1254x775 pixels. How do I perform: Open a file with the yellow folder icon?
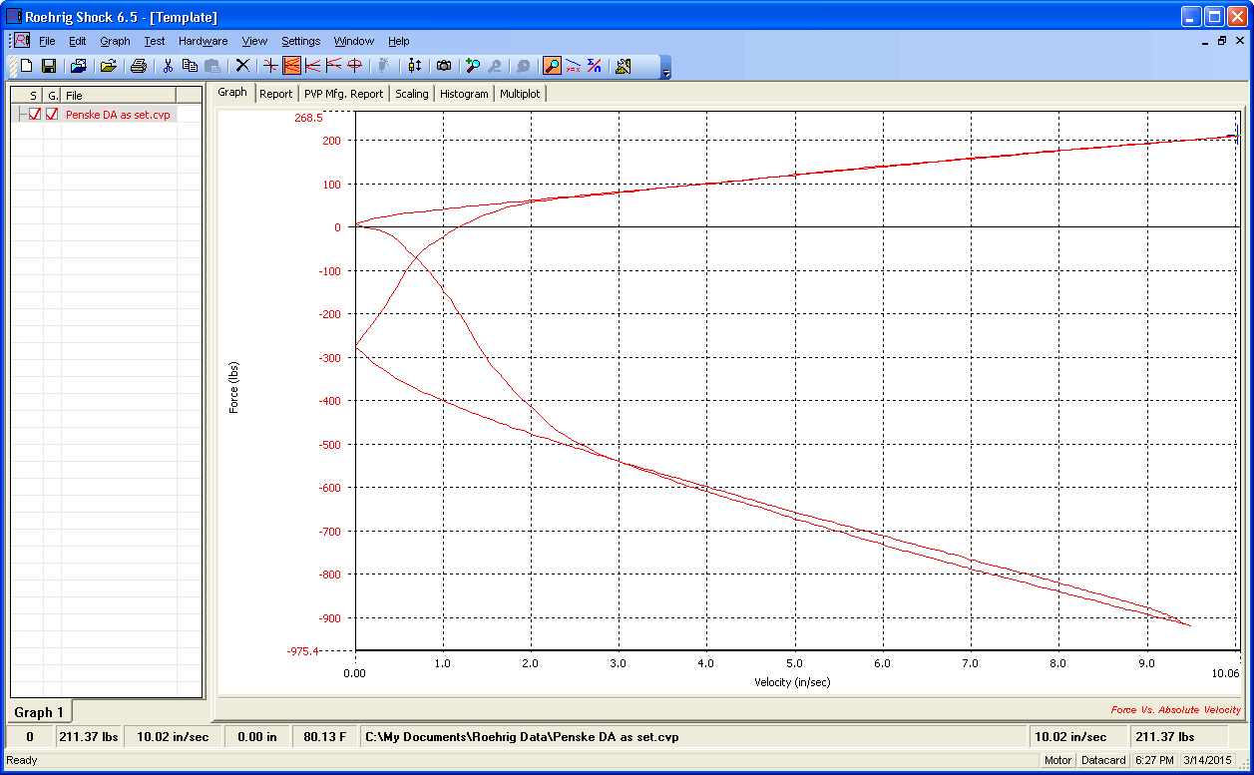[108, 66]
